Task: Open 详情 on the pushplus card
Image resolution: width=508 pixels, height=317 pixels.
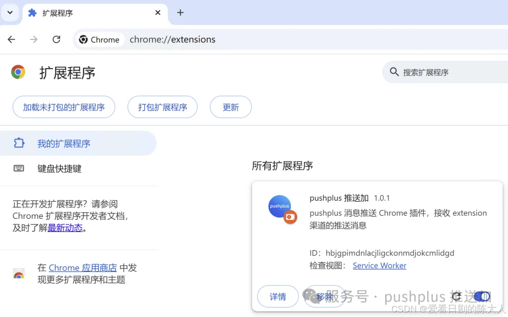Action: pyautogui.click(x=278, y=296)
